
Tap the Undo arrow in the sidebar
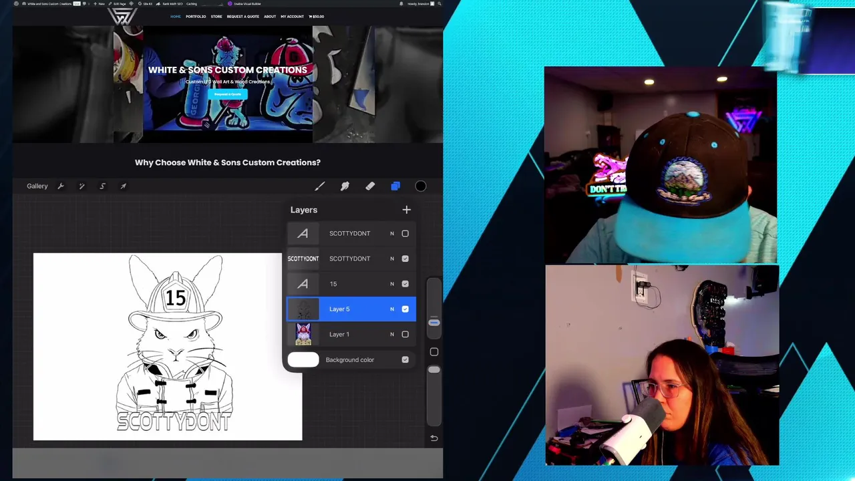[x=434, y=438]
